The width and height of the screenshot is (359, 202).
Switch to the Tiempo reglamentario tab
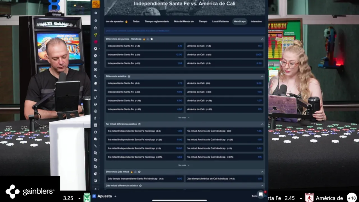coord(157,21)
